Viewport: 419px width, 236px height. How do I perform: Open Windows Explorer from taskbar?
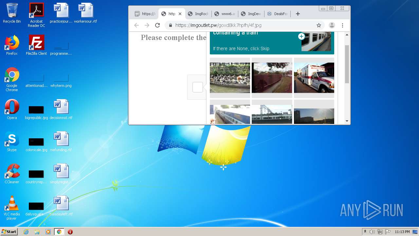pos(37,232)
